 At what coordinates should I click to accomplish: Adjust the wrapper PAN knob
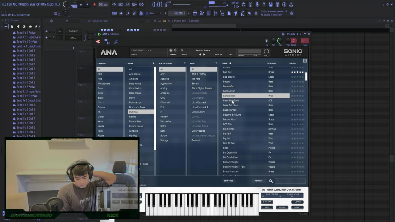tap(273, 41)
